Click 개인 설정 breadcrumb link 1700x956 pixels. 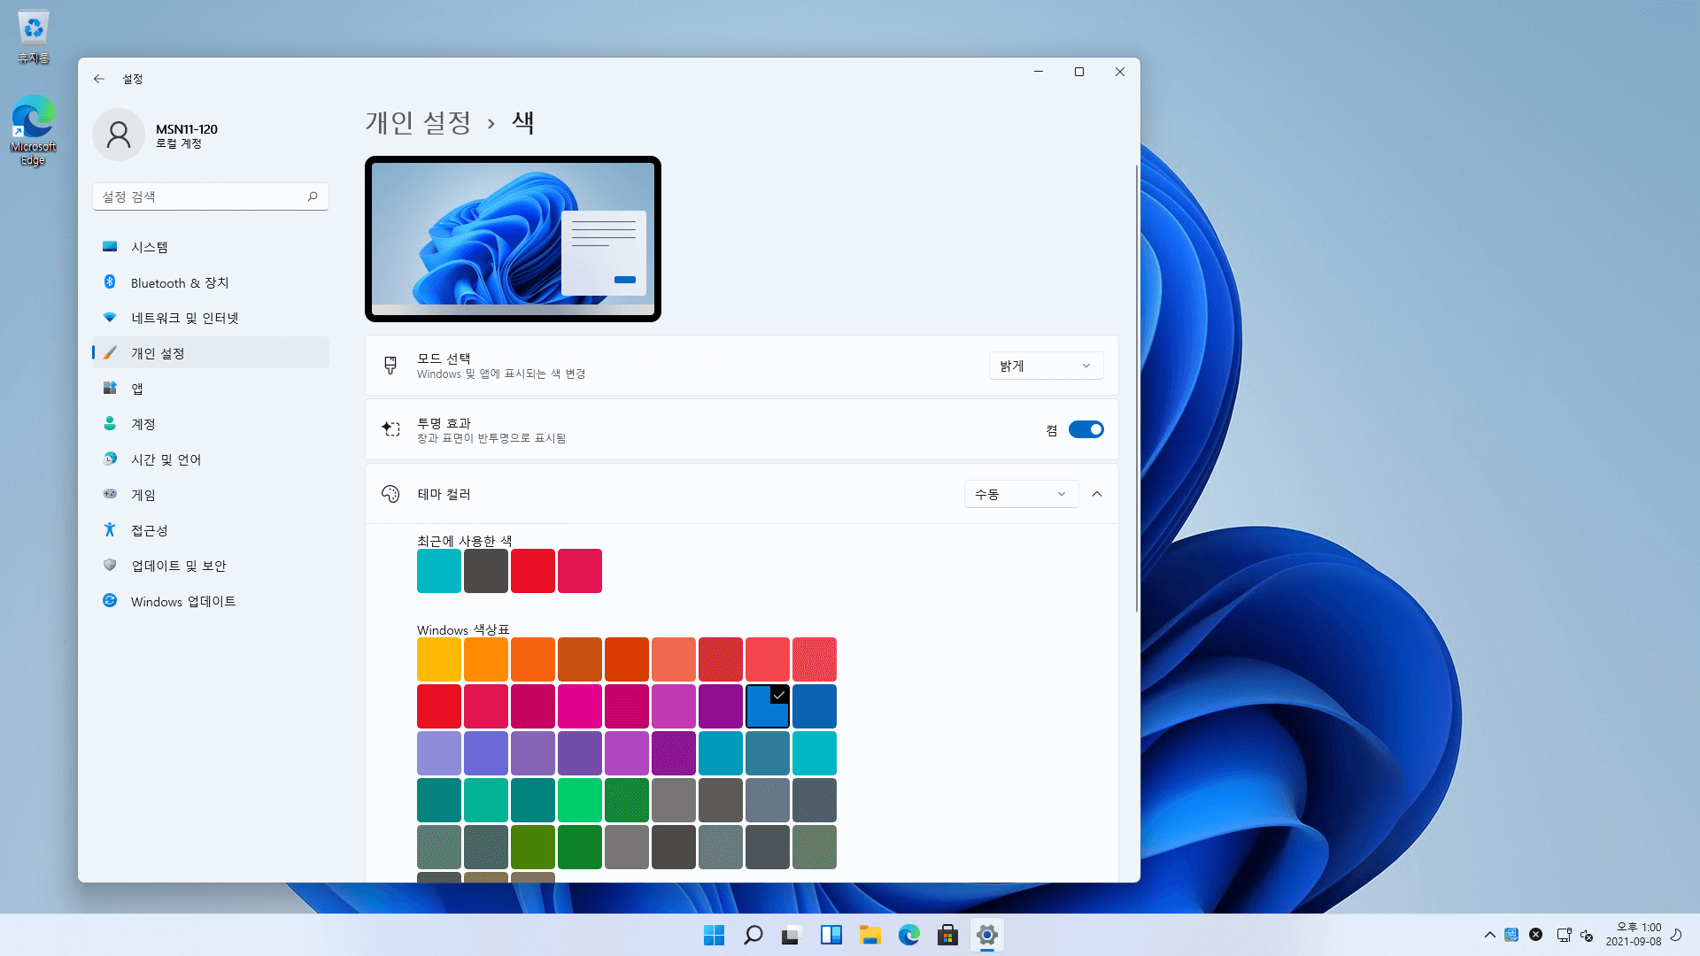point(419,122)
